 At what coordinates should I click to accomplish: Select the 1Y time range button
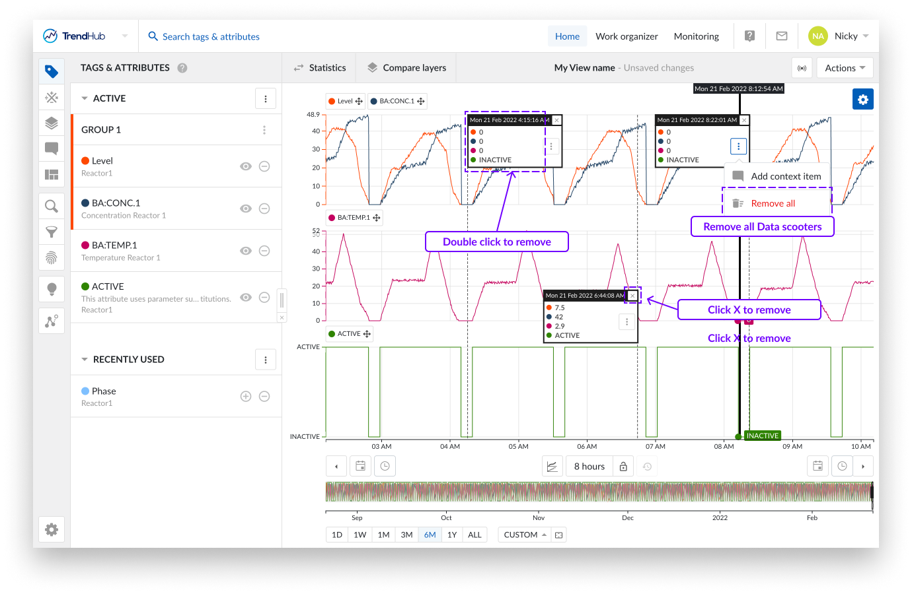click(x=452, y=535)
